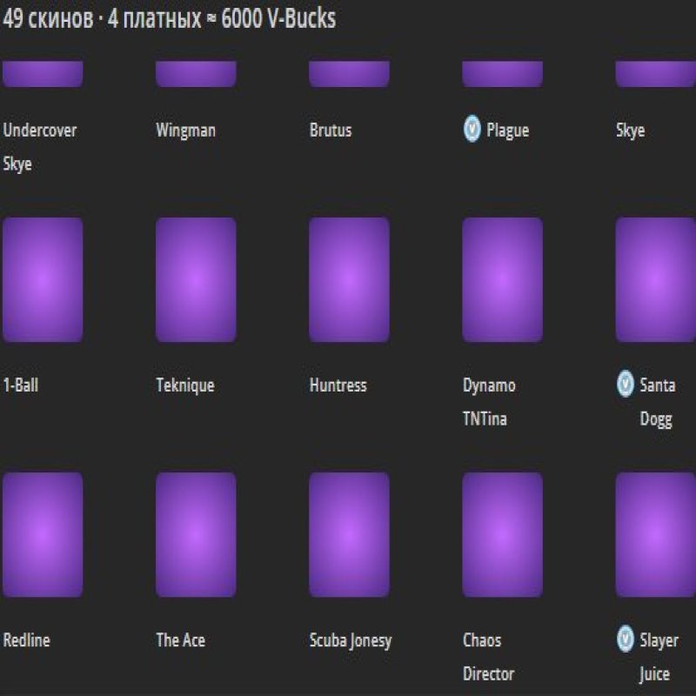The image size is (696, 696).
Task: Select the Brutus skin card
Action: pos(348,74)
